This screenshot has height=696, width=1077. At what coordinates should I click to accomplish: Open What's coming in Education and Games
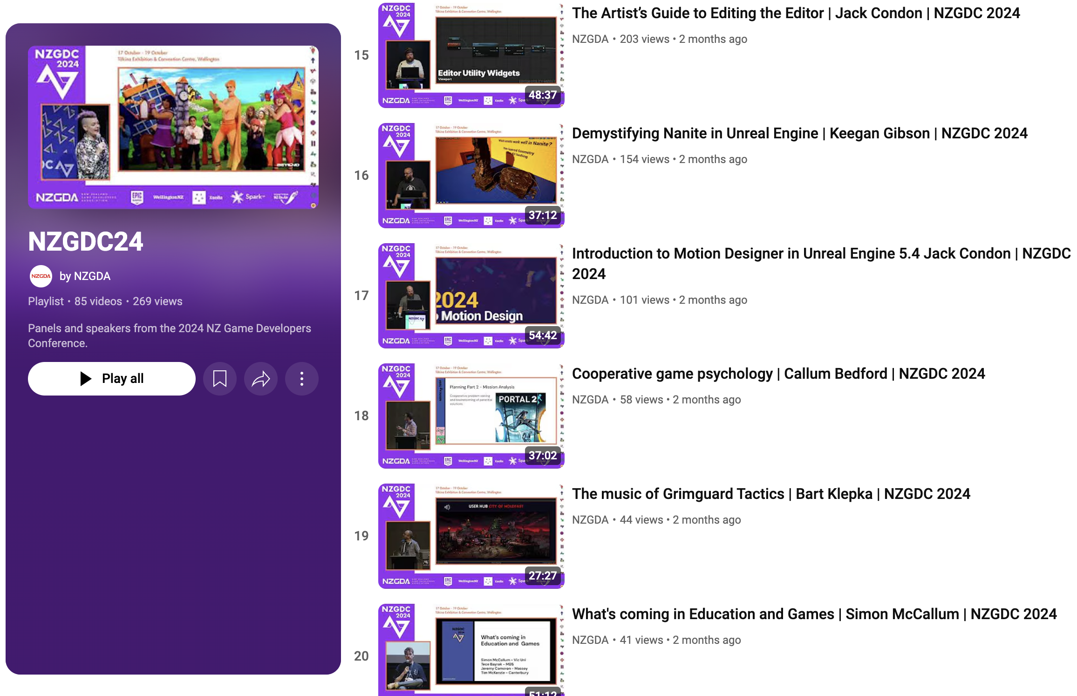[814, 614]
